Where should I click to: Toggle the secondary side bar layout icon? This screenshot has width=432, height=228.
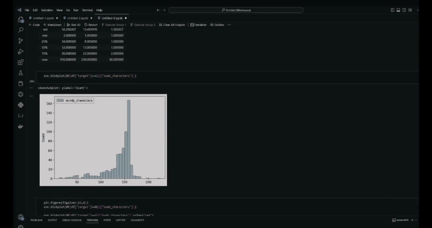(404, 10)
